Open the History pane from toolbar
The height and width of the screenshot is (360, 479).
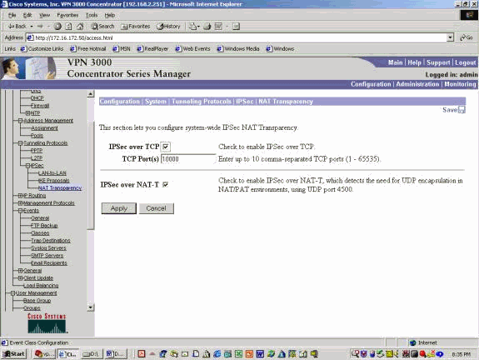168,27
